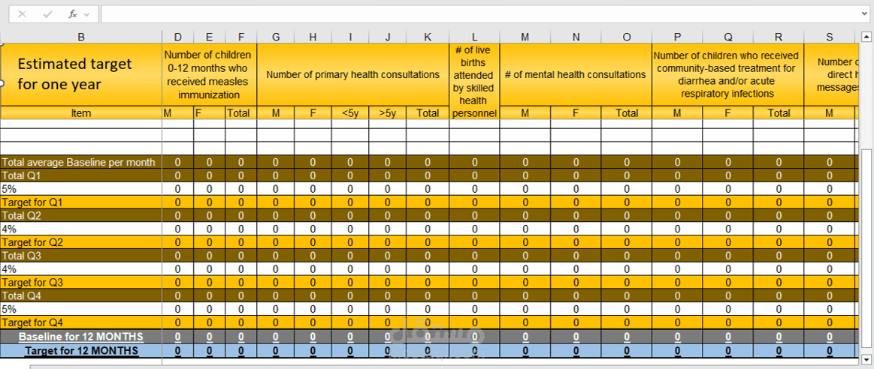This screenshot has height=369, width=874.
Task: Click the vertical scrollbar up arrow
Action: [866, 37]
